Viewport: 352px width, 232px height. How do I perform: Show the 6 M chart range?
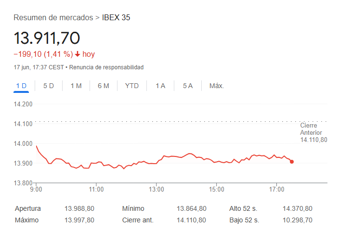click(104, 86)
